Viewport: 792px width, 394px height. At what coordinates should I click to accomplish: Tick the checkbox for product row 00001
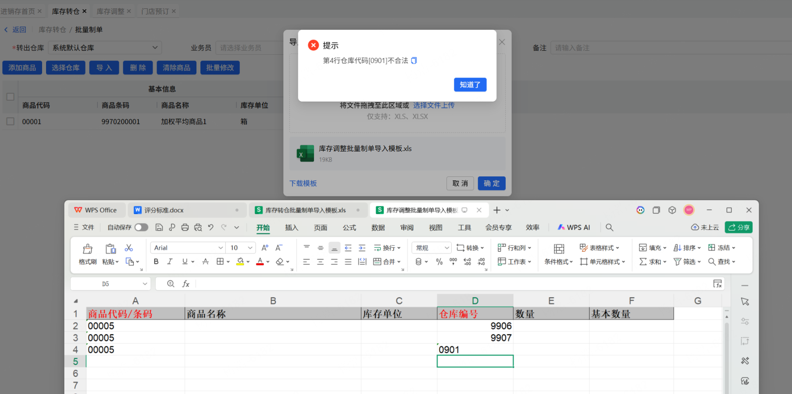click(x=11, y=121)
